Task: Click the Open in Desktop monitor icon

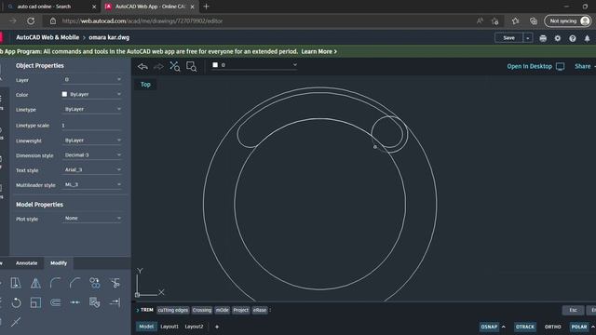Action: (561, 66)
